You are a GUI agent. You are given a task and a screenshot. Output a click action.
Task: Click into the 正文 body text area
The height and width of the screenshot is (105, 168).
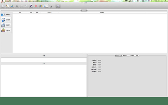click(44, 81)
